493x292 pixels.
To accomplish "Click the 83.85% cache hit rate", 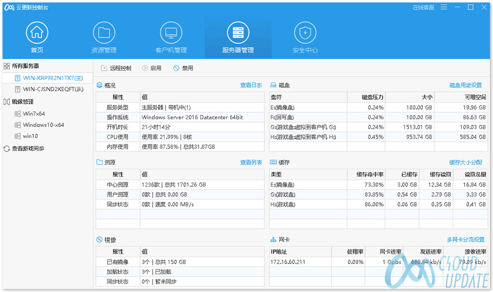I will [x=374, y=195].
